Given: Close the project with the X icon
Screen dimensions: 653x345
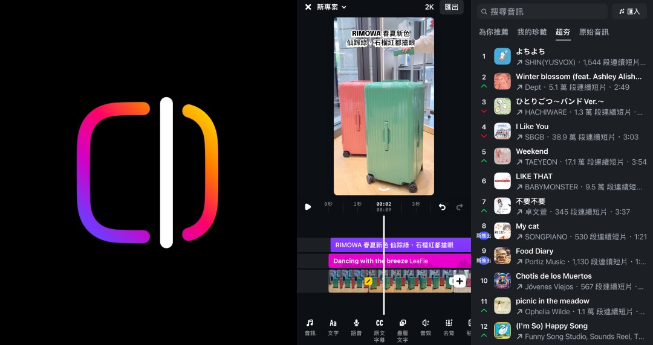Looking at the screenshot, I should click(x=308, y=7).
